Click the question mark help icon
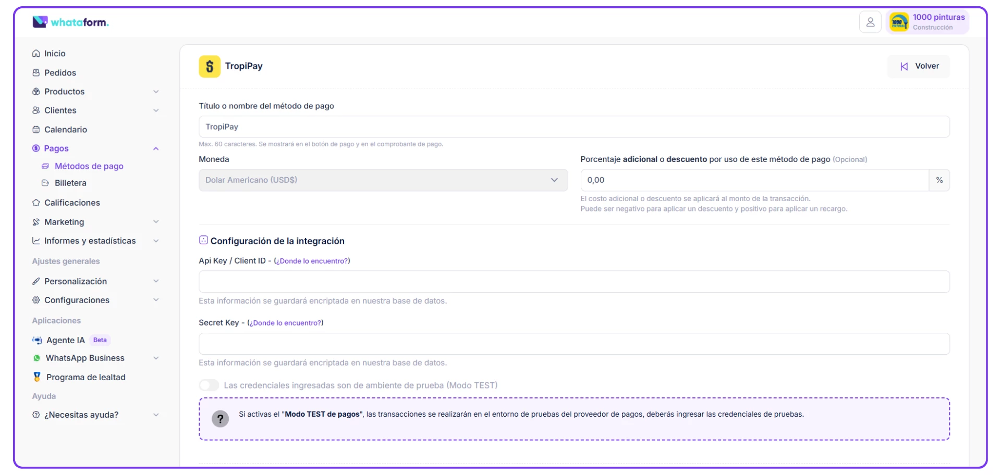This screenshot has height=475, width=1001. click(x=220, y=419)
